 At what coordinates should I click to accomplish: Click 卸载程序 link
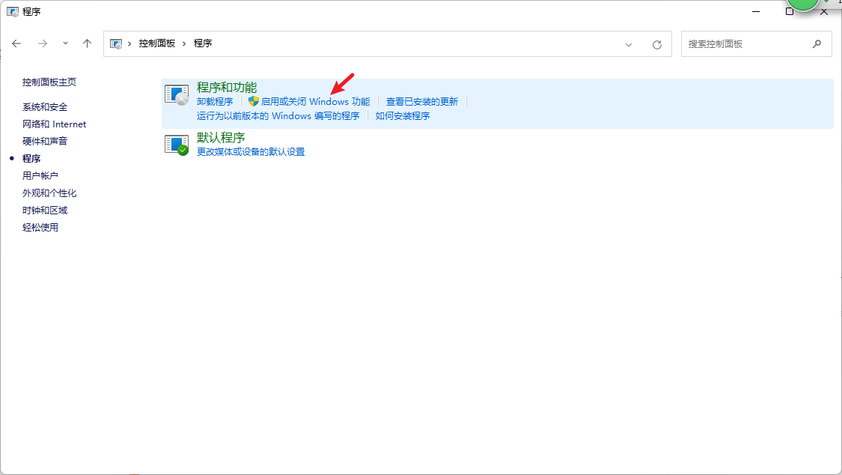tap(215, 102)
